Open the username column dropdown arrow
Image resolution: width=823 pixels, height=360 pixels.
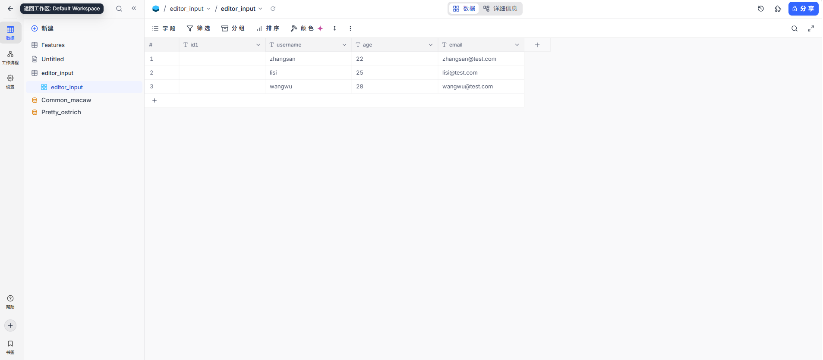tap(344, 45)
